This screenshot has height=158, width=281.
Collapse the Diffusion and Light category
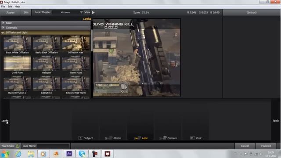(x=46, y=32)
